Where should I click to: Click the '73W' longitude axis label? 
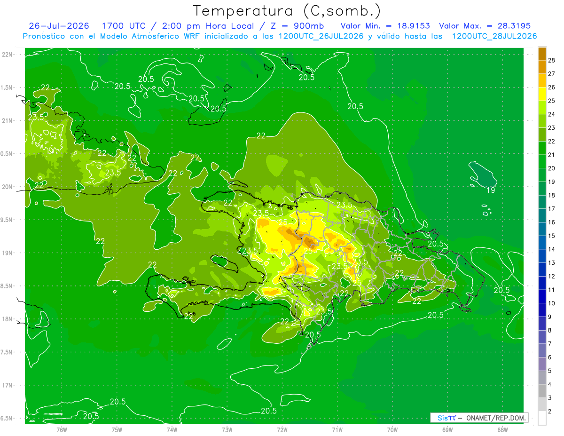[227, 430]
